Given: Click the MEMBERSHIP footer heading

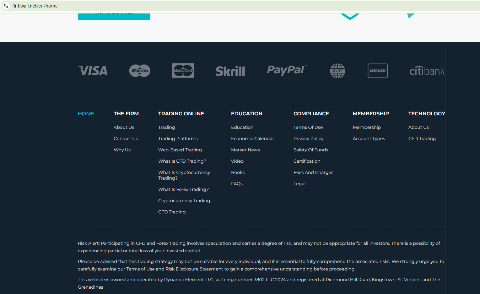Looking at the screenshot, I should tap(371, 113).
